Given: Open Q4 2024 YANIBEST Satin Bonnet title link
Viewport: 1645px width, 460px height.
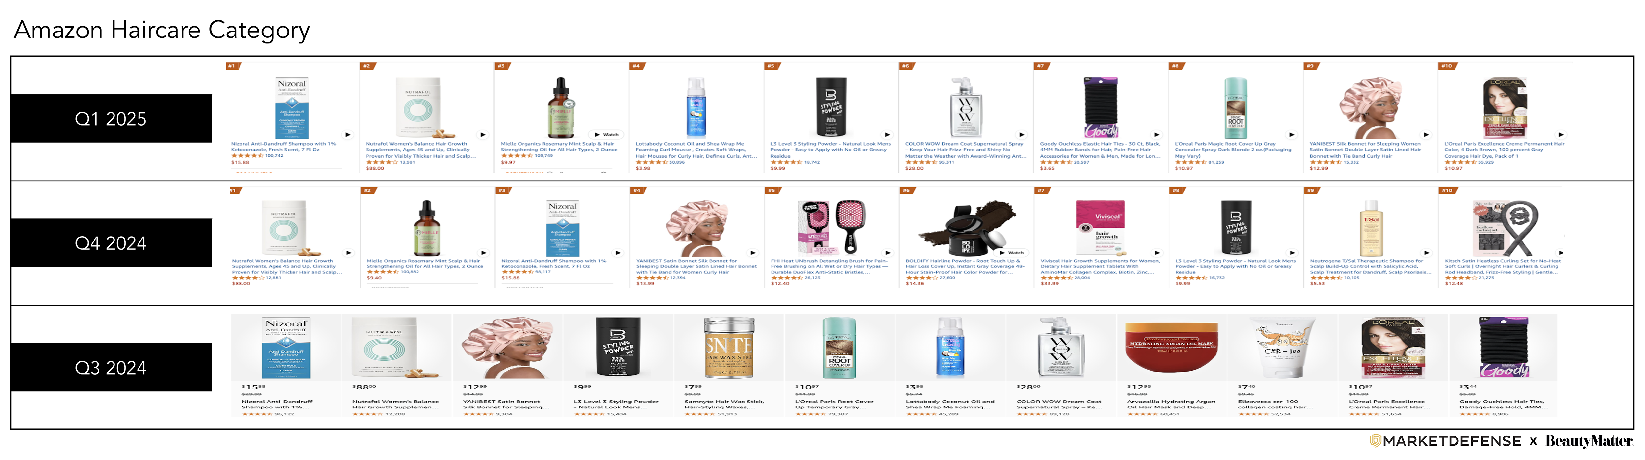Looking at the screenshot, I should tap(696, 266).
